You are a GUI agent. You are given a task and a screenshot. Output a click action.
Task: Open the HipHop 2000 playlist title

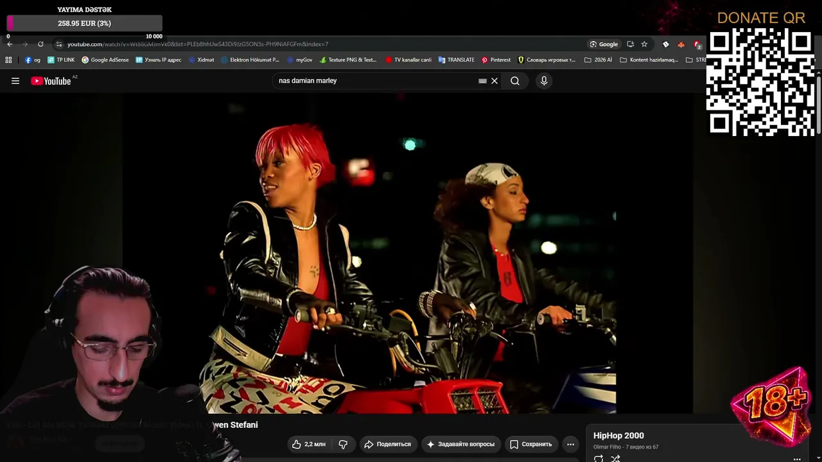point(618,436)
